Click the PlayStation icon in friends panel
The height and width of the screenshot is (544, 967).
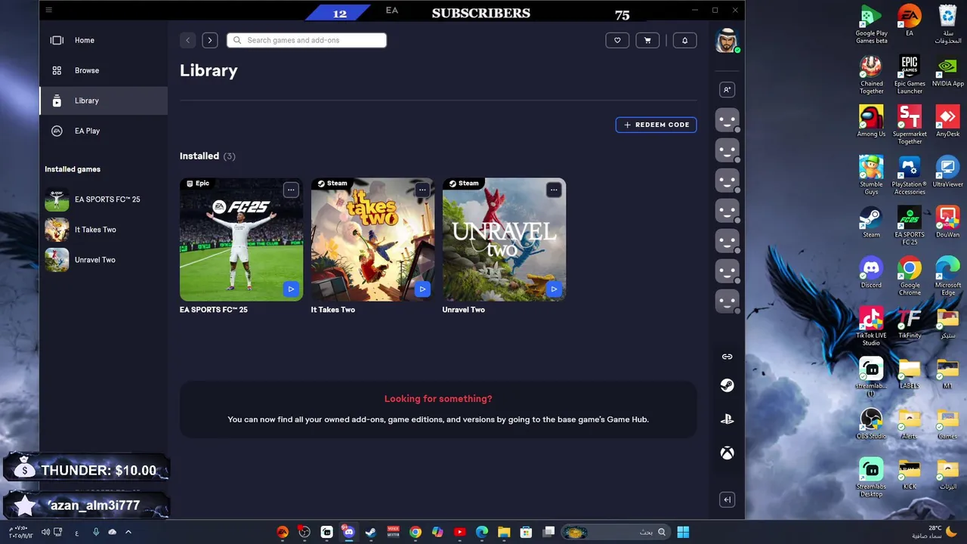[x=727, y=419]
